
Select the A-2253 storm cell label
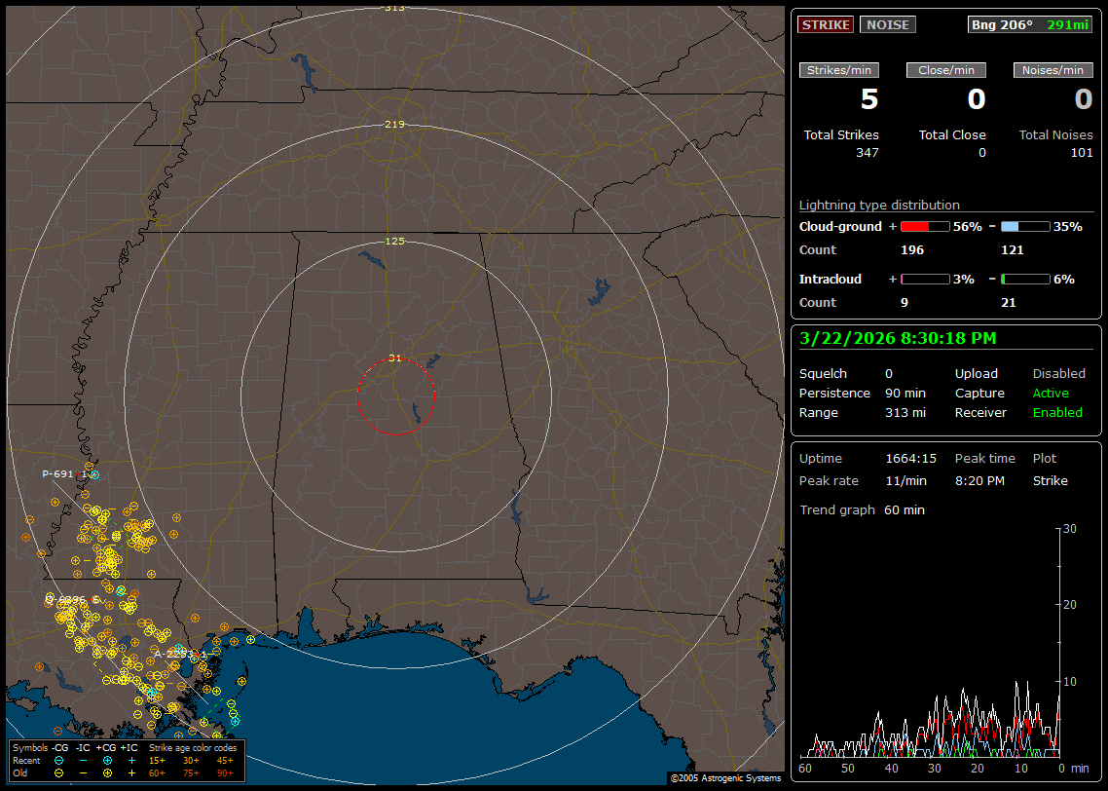[173, 654]
